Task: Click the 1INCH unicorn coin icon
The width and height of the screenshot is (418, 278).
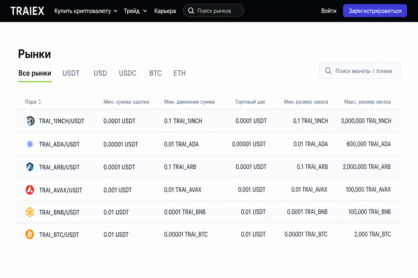Action: click(30, 121)
